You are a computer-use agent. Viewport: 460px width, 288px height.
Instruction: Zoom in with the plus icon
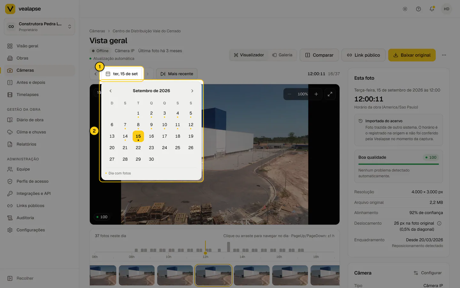tap(316, 94)
